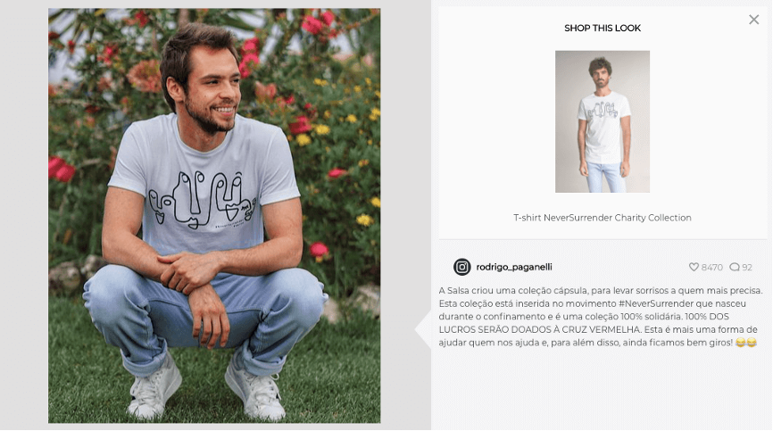Open T-shirt NeverSurrender Charity Collection title
Viewport: 773px width, 431px height.
pos(602,218)
